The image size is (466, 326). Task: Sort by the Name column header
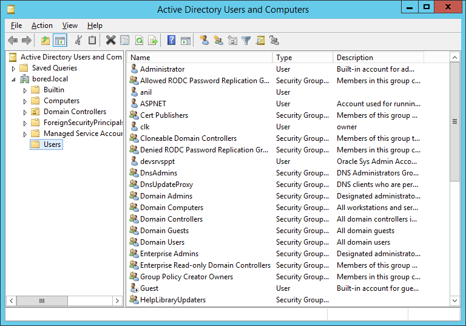200,58
